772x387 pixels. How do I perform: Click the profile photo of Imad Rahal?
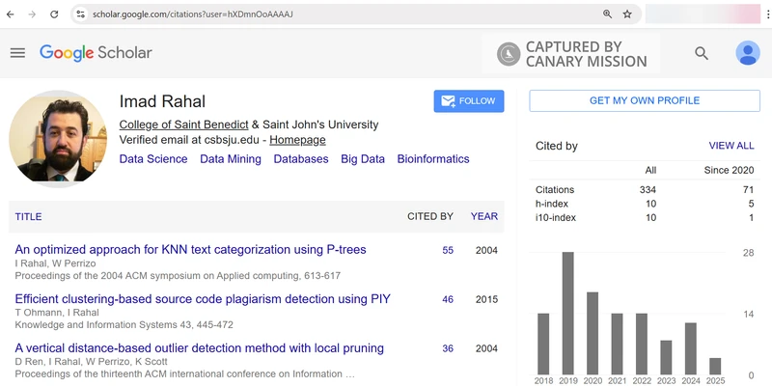[x=58, y=139]
